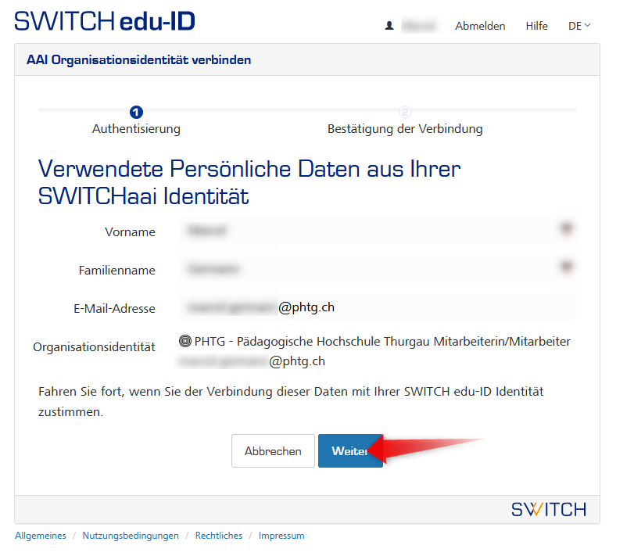Click the Authentisierung step label
The image size is (634, 556).
pyautogui.click(x=136, y=129)
